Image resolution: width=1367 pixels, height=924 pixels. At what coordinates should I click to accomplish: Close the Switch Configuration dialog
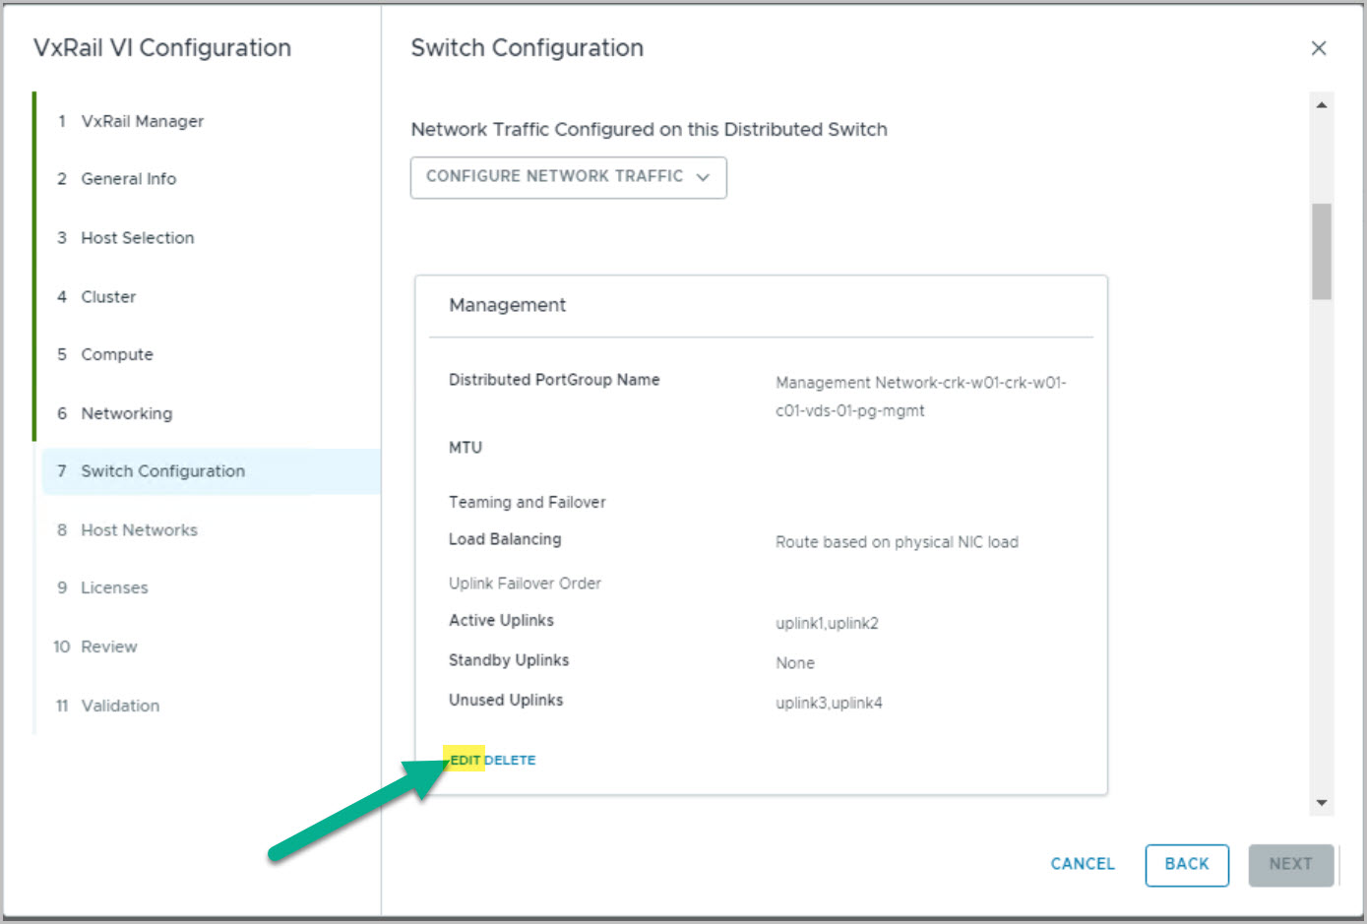click(1319, 48)
